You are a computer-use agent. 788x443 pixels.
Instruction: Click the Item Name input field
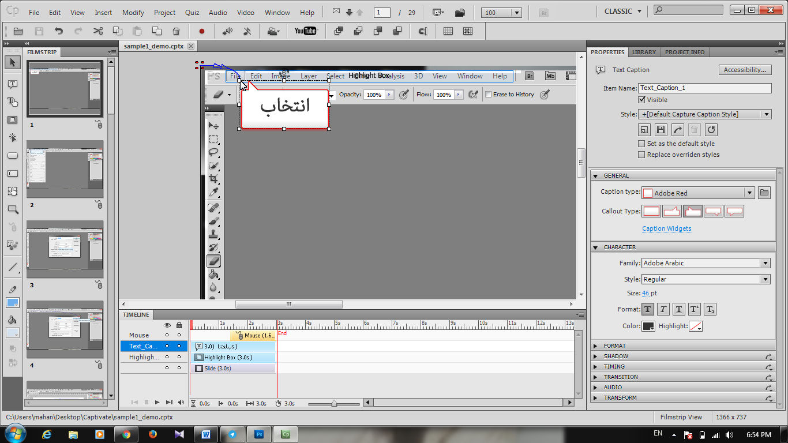(705, 88)
